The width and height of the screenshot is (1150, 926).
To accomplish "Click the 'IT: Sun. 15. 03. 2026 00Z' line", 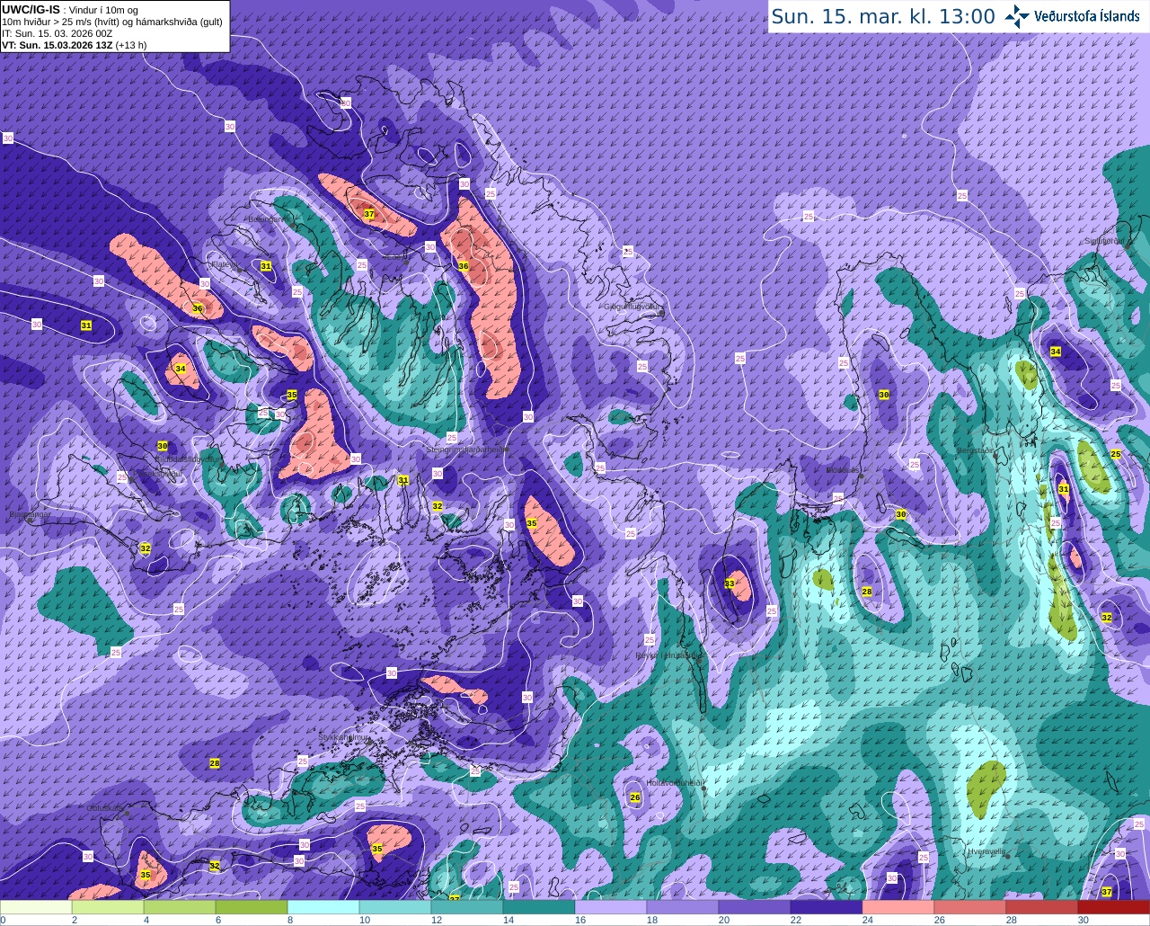I will point(57,33).
